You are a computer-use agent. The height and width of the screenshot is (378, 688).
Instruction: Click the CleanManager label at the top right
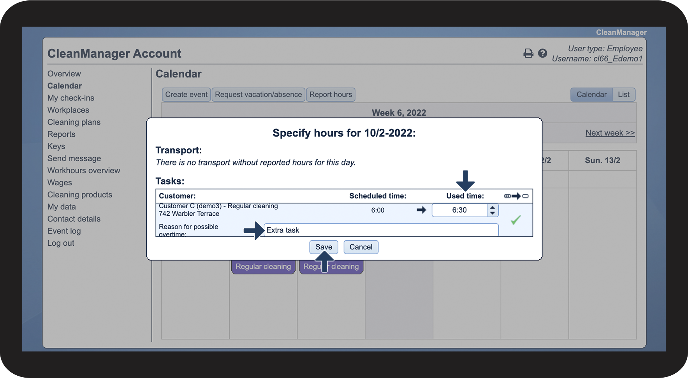click(621, 32)
